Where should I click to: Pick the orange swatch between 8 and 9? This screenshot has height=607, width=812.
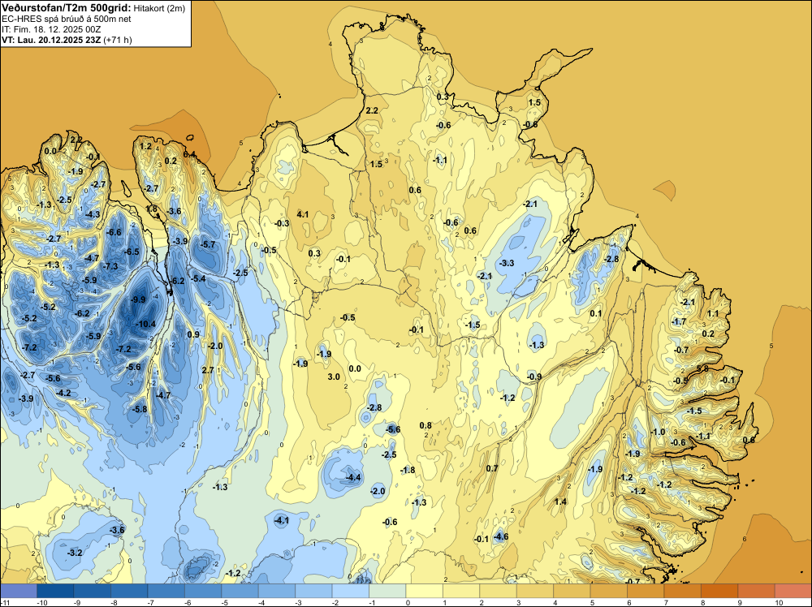[x=719, y=591]
